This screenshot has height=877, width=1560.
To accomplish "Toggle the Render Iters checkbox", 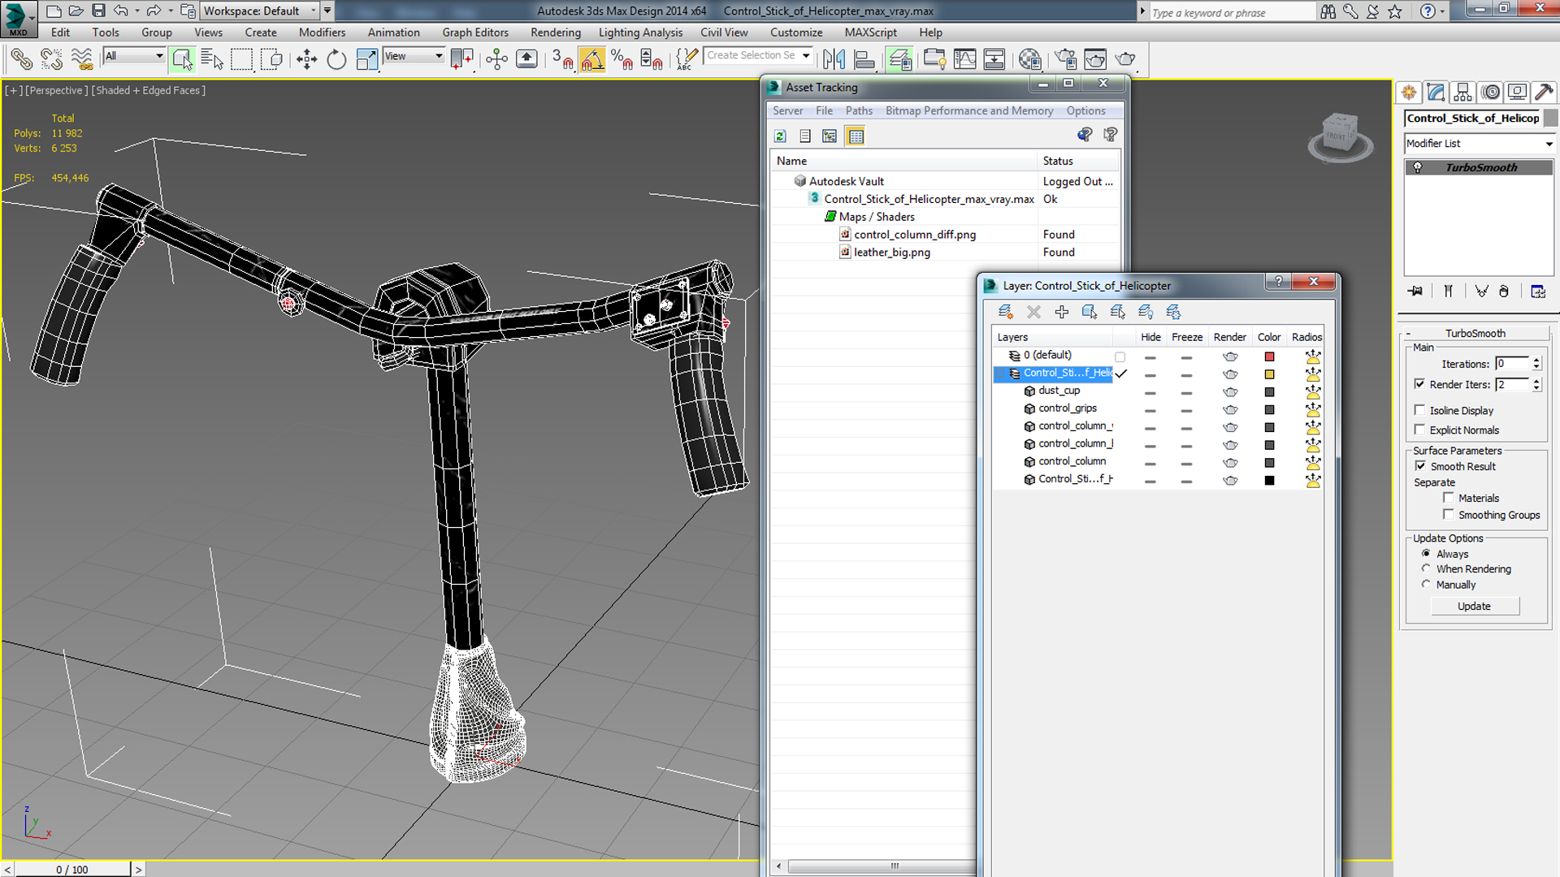I will pos(1419,384).
